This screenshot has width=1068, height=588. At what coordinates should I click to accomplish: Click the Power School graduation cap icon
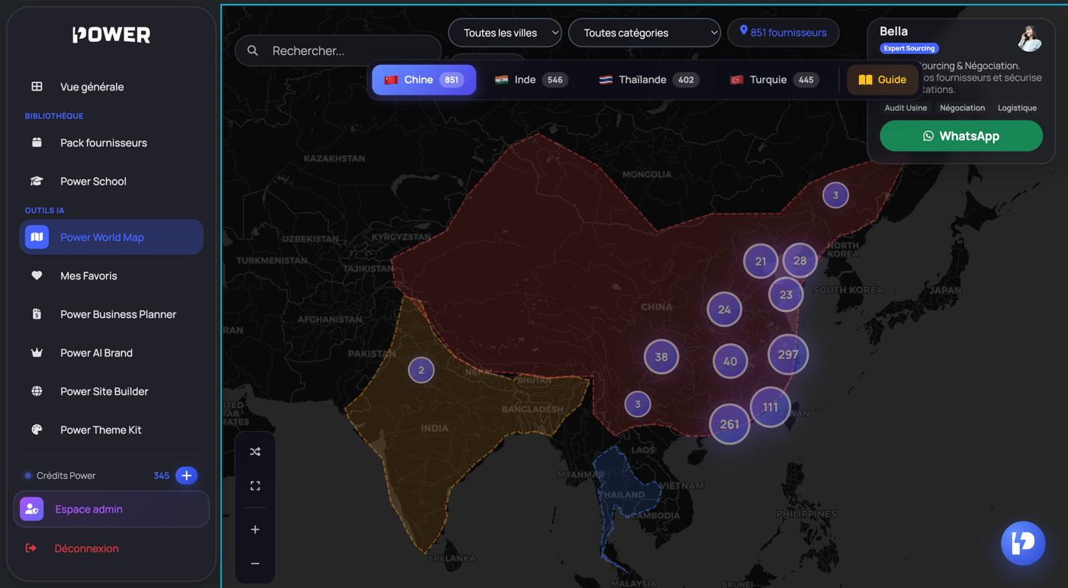pyautogui.click(x=37, y=181)
